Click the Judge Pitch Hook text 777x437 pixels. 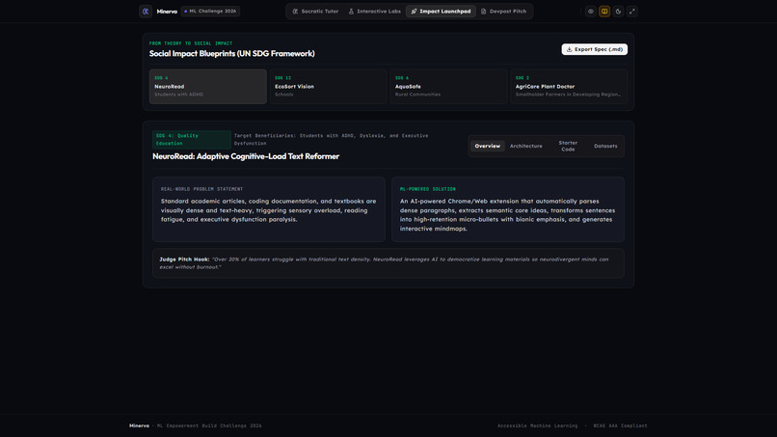384,263
